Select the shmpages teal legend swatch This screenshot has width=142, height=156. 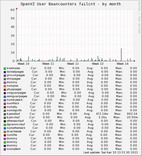click(x=5, y=79)
